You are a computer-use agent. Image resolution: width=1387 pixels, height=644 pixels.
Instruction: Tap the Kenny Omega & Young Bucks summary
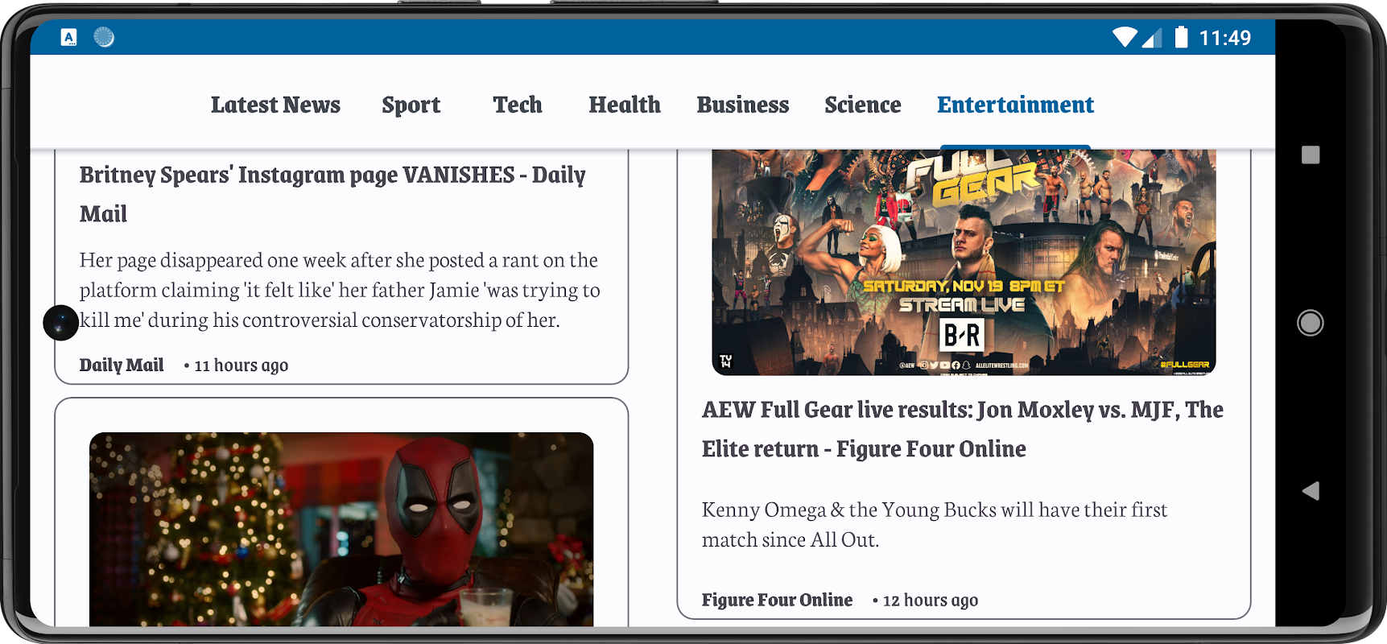pyautogui.click(x=935, y=525)
